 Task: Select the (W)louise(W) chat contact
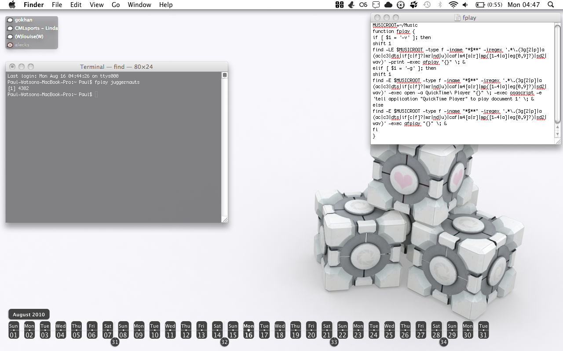pyautogui.click(x=29, y=36)
